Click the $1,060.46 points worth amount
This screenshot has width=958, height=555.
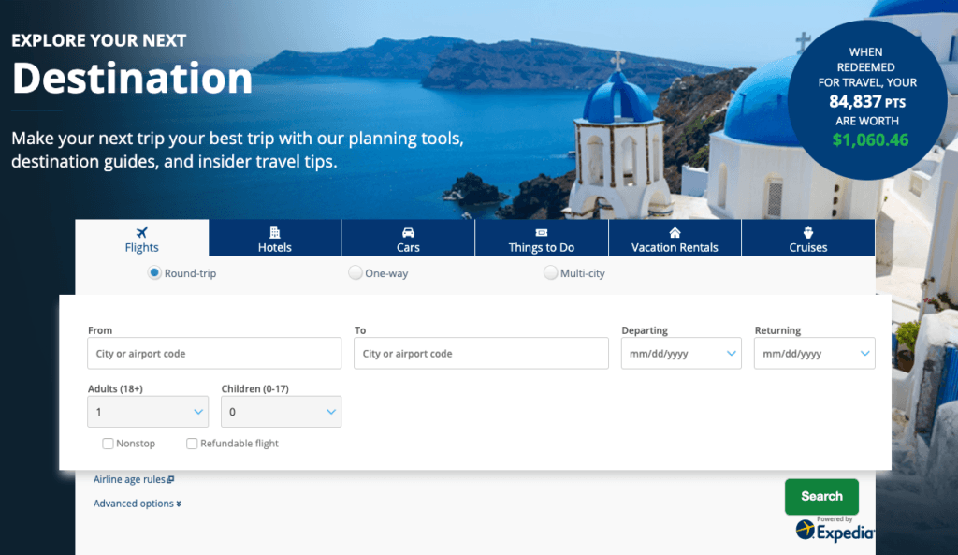click(x=870, y=140)
